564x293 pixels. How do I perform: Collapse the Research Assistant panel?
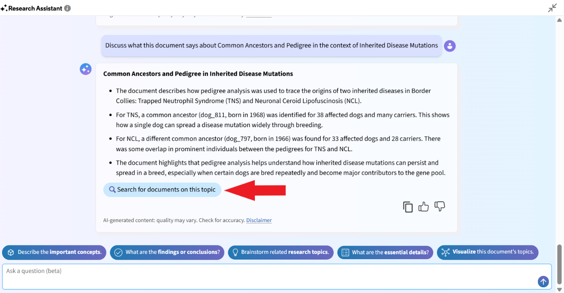pos(552,8)
